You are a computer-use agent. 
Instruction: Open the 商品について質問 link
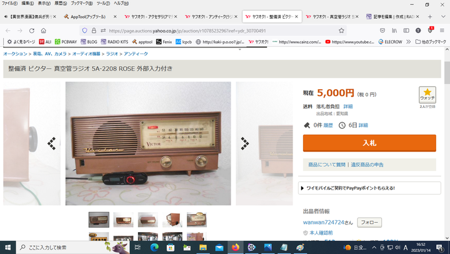(327, 165)
